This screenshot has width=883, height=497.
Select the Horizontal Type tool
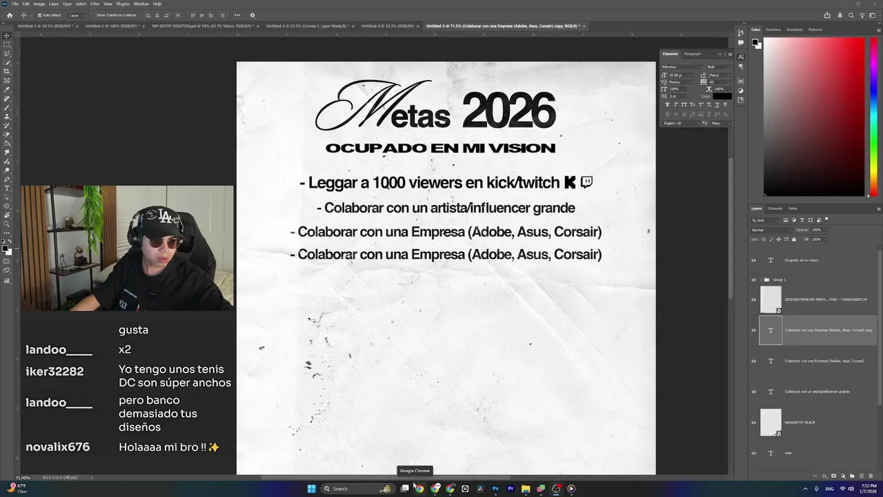click(7, 188)
